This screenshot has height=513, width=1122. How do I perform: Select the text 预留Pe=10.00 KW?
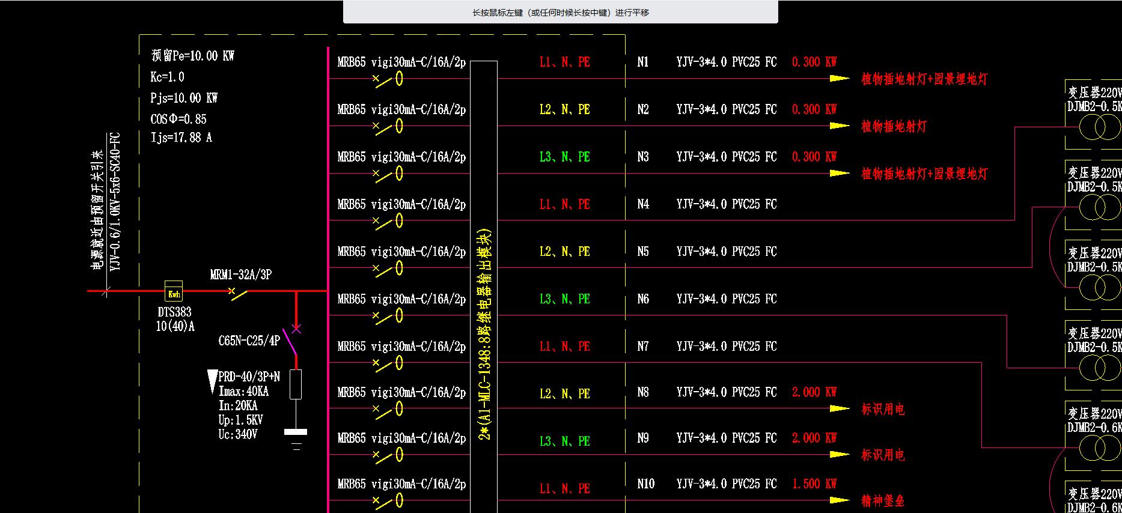[x=192, y=56]
